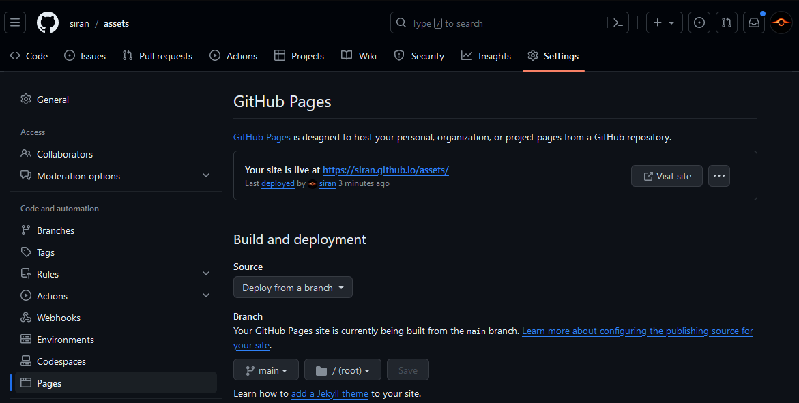799x403 pixels.
Task: Switch to the Actions repository tab
Action: click(233, 56)
